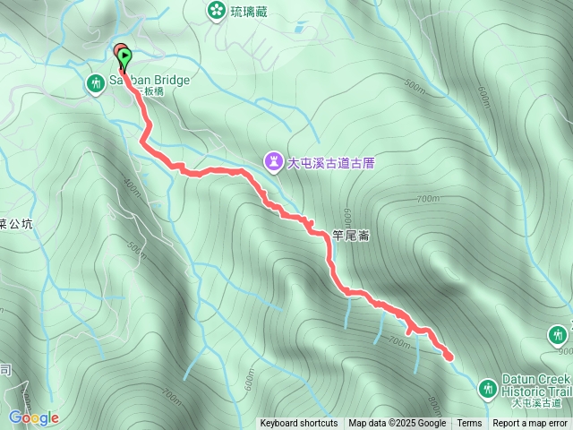573x430 pixels.
Task: Click the 大屯溪古道古厝 text label
Action: (330, 163)
